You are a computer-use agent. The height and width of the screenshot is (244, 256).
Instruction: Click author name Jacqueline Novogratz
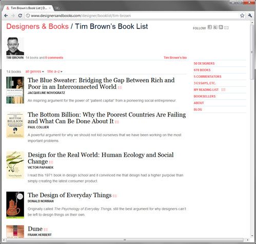click(46, 93)
